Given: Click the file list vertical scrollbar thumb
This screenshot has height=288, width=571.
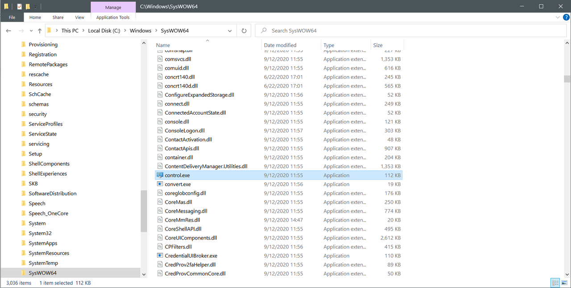Looking at the screenshot, I should coord(567,79).
